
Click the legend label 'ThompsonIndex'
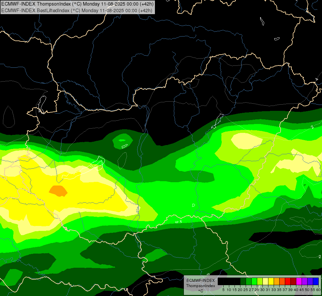[201, 286]
